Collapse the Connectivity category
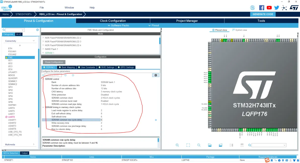This screenshot has height=163, width=300. point(34,41)
